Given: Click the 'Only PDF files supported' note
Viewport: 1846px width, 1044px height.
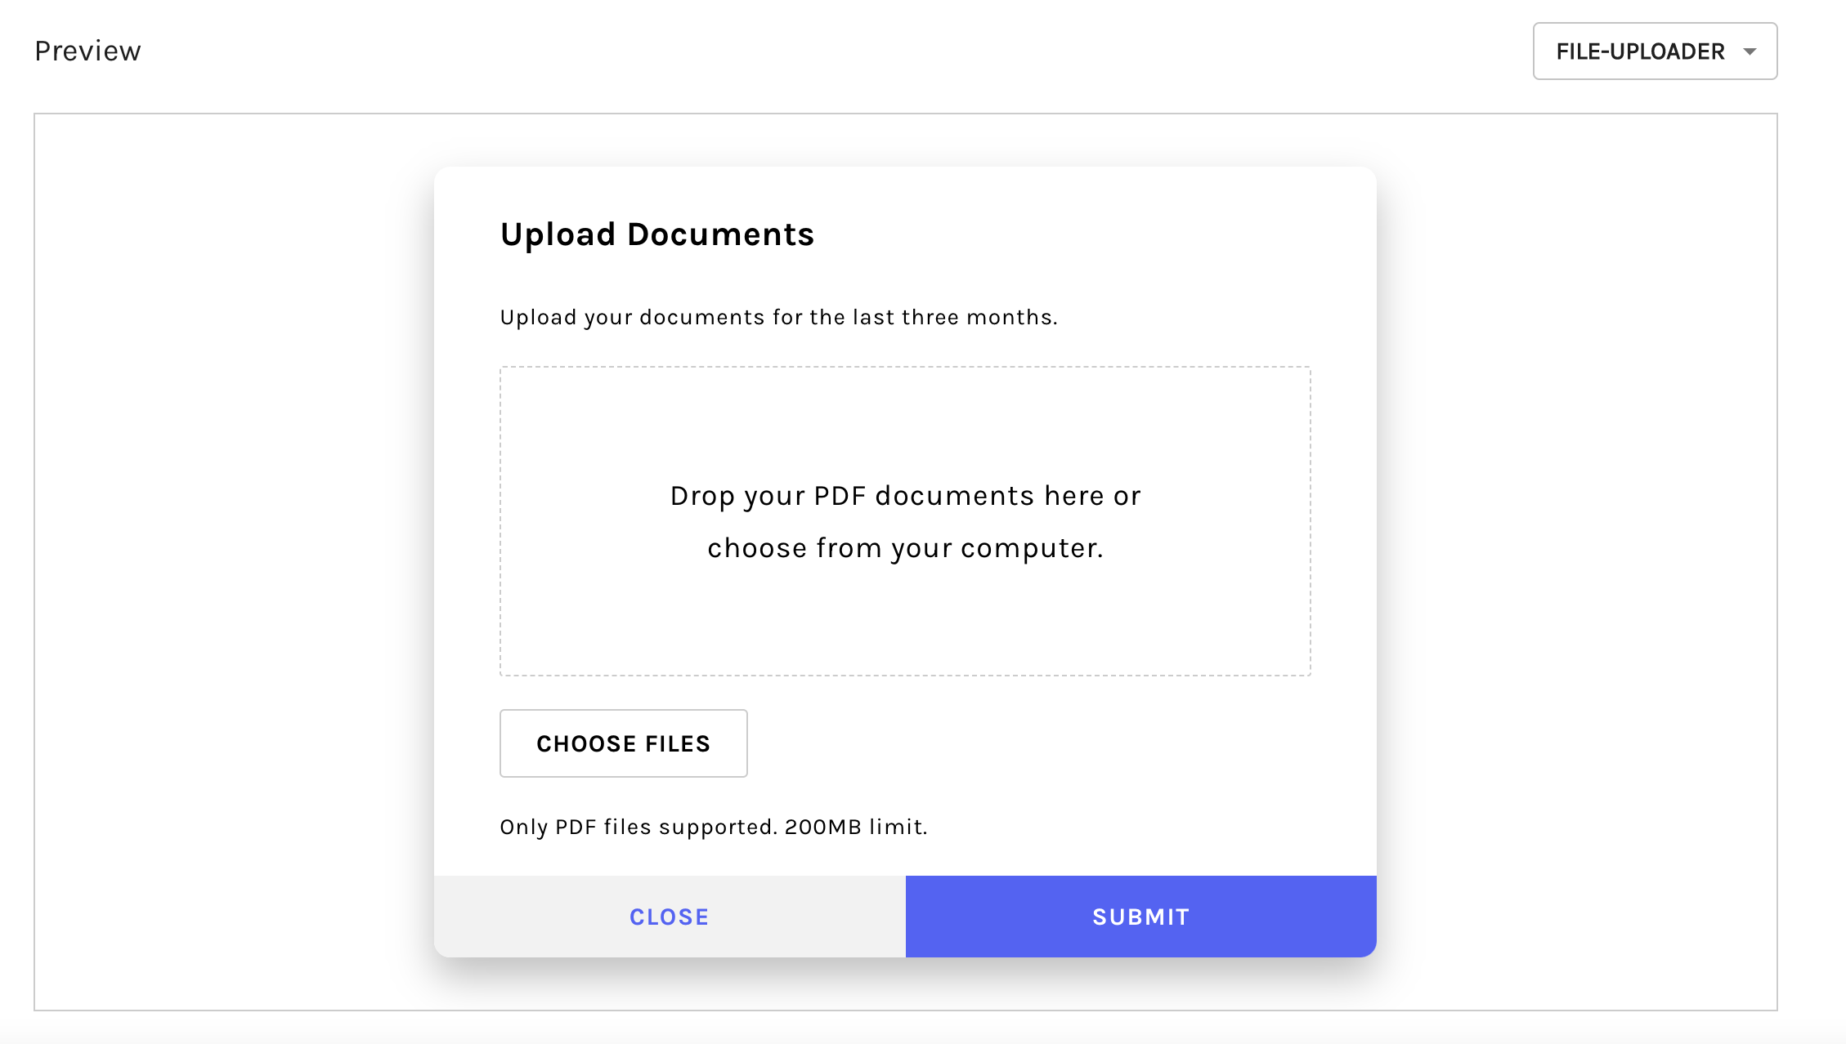Looking at the screenshot, I should tap(638, 828).
